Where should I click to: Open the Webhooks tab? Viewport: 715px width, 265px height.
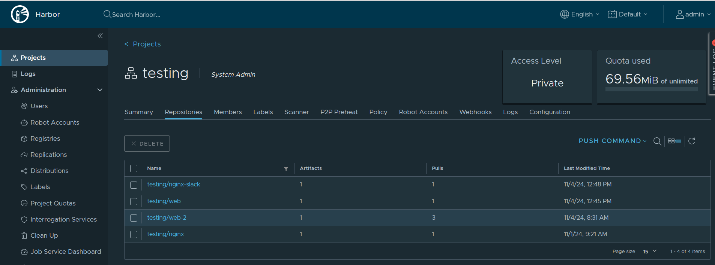[x=475, y=112]
